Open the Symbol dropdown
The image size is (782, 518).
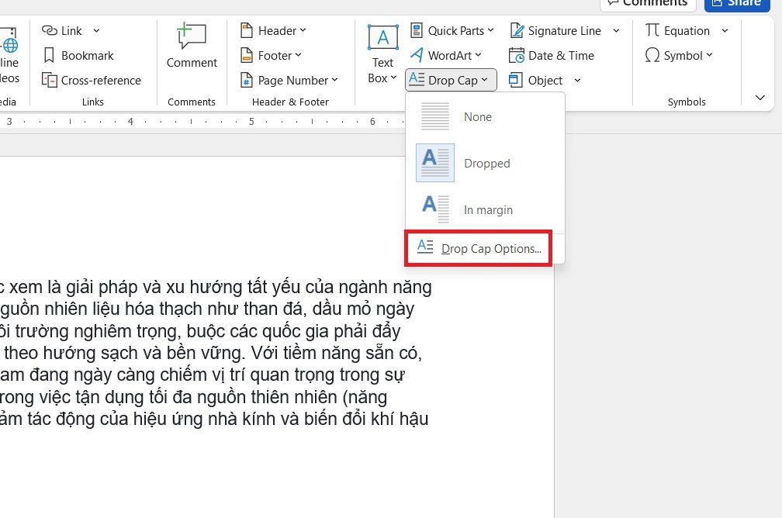coord(679,56)
